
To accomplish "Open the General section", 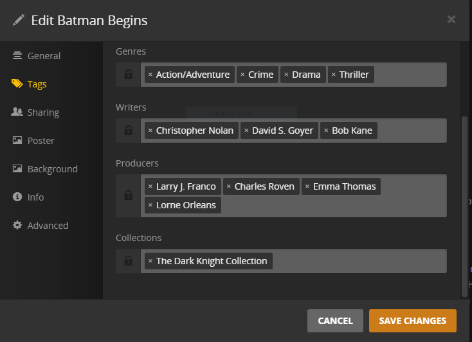I will tap(37, 56).
